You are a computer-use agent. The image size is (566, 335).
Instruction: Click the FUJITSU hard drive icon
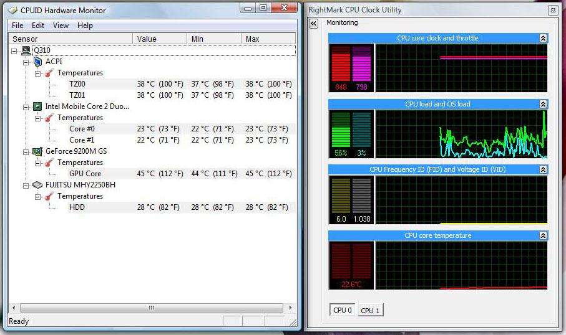[x=37, y=185]
